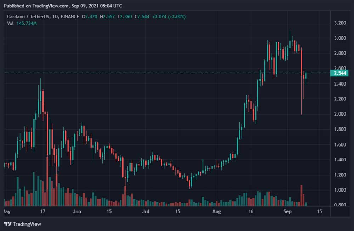
Task: Click the 15 date label after Sep
Action: click(x=319, y=211)
